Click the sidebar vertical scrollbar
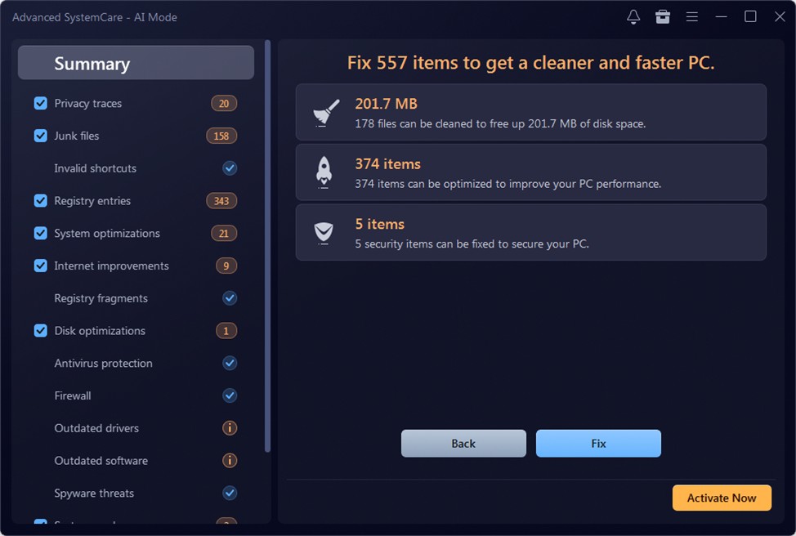This screenshot has height=536, width=796. [267, 246]
